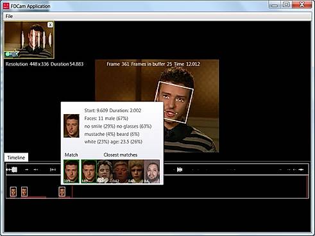Click the waveform marker at the timeline start

coord(12,169)
